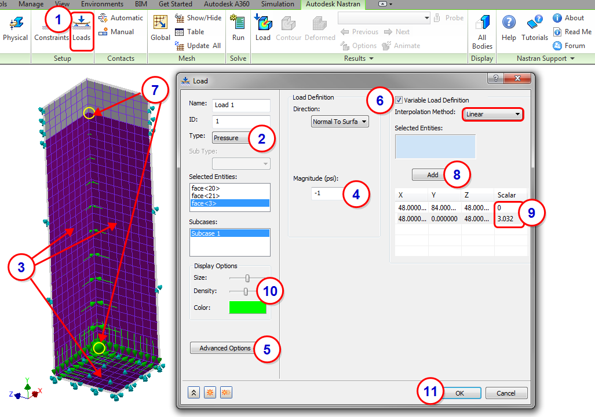
Task: Switch to the Simulation tab
Action: coord(278,4)
